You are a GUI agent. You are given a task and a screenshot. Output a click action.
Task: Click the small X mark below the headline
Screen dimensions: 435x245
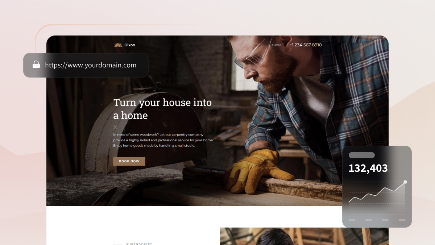tap(115, 127)
